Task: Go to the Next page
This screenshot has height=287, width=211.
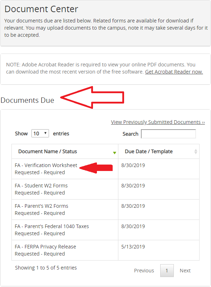Action: coord(185,271)
